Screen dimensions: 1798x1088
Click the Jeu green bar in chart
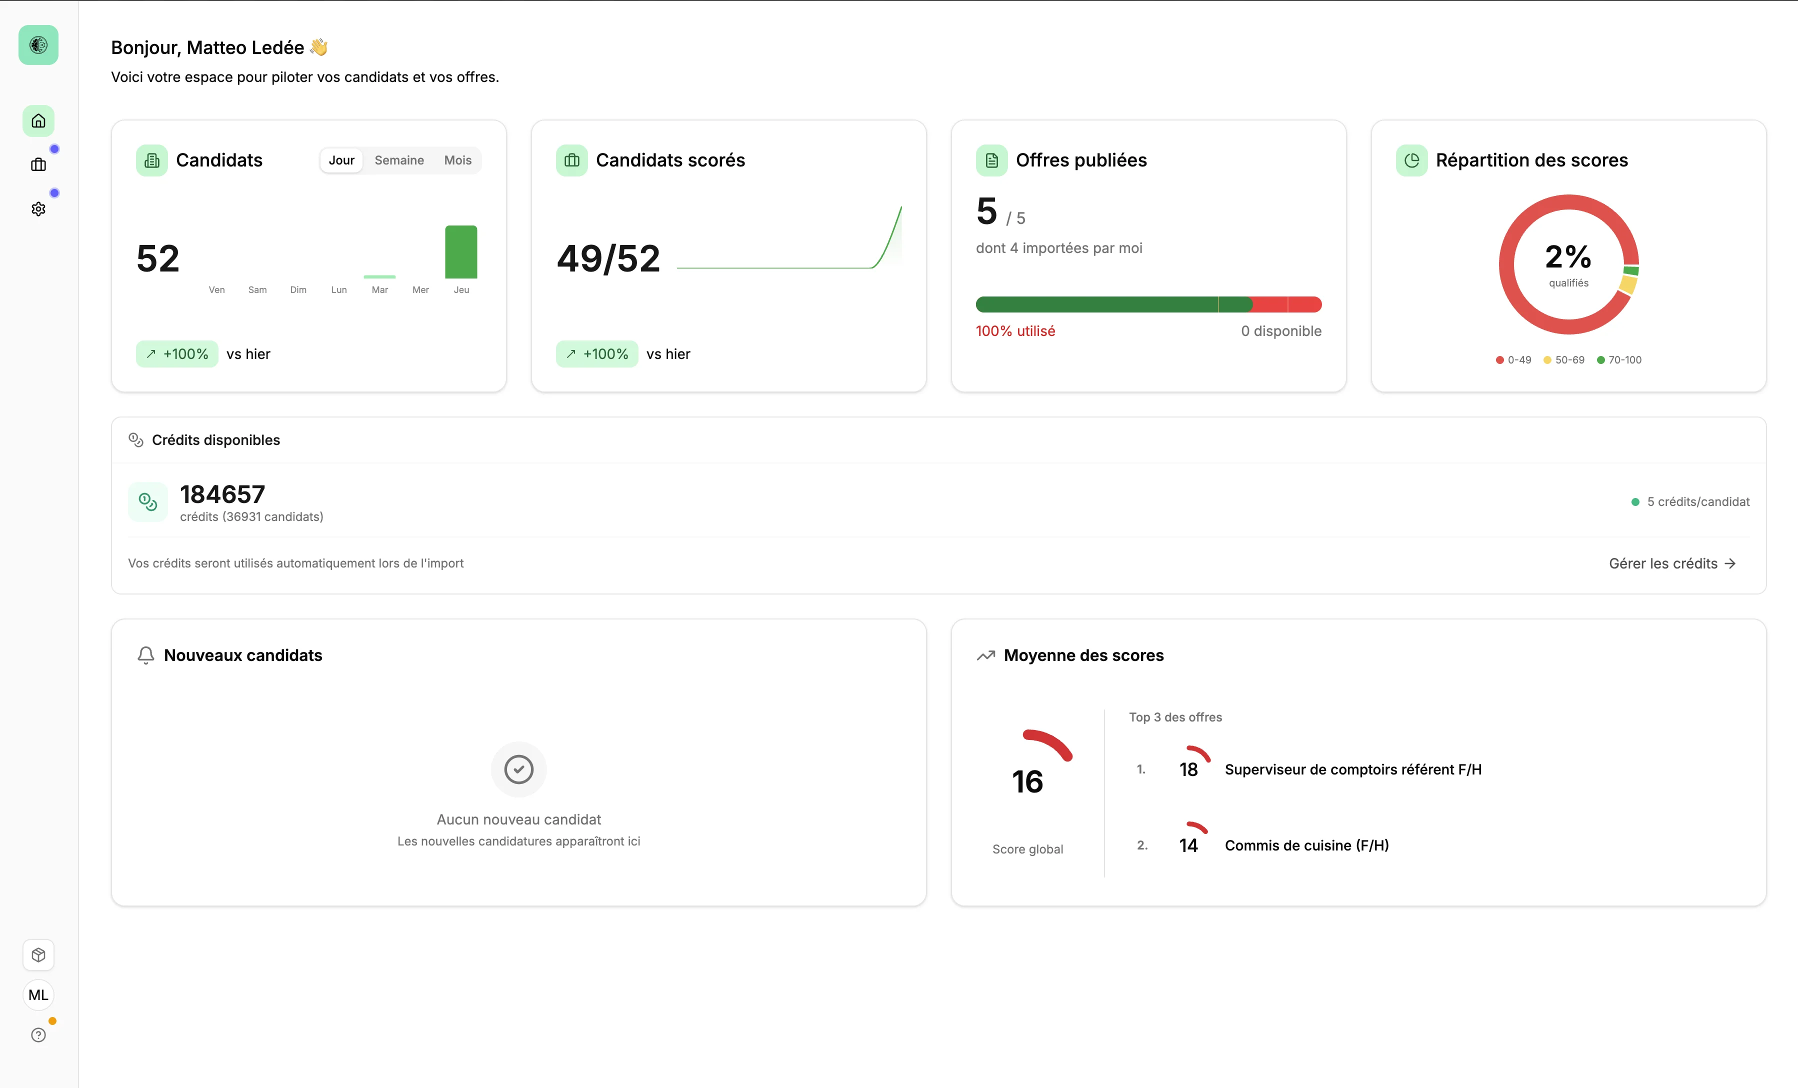pos(461,252)
